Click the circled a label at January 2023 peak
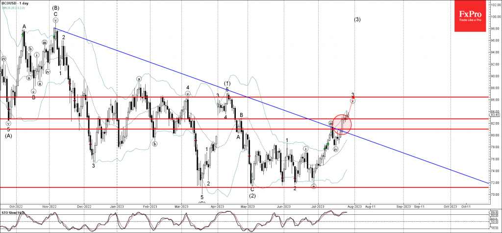The width and height of the screenshot is (502, 233). click(139, 78)
